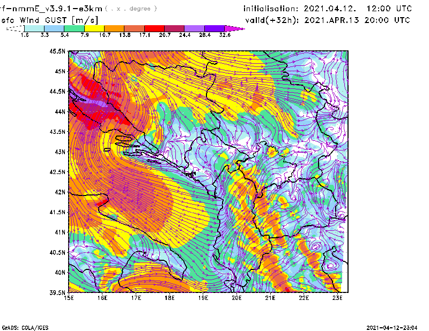Click the grey "( . x . degree )" text
This screenshot has width=429, height=331.
click(x=131, y=9)
